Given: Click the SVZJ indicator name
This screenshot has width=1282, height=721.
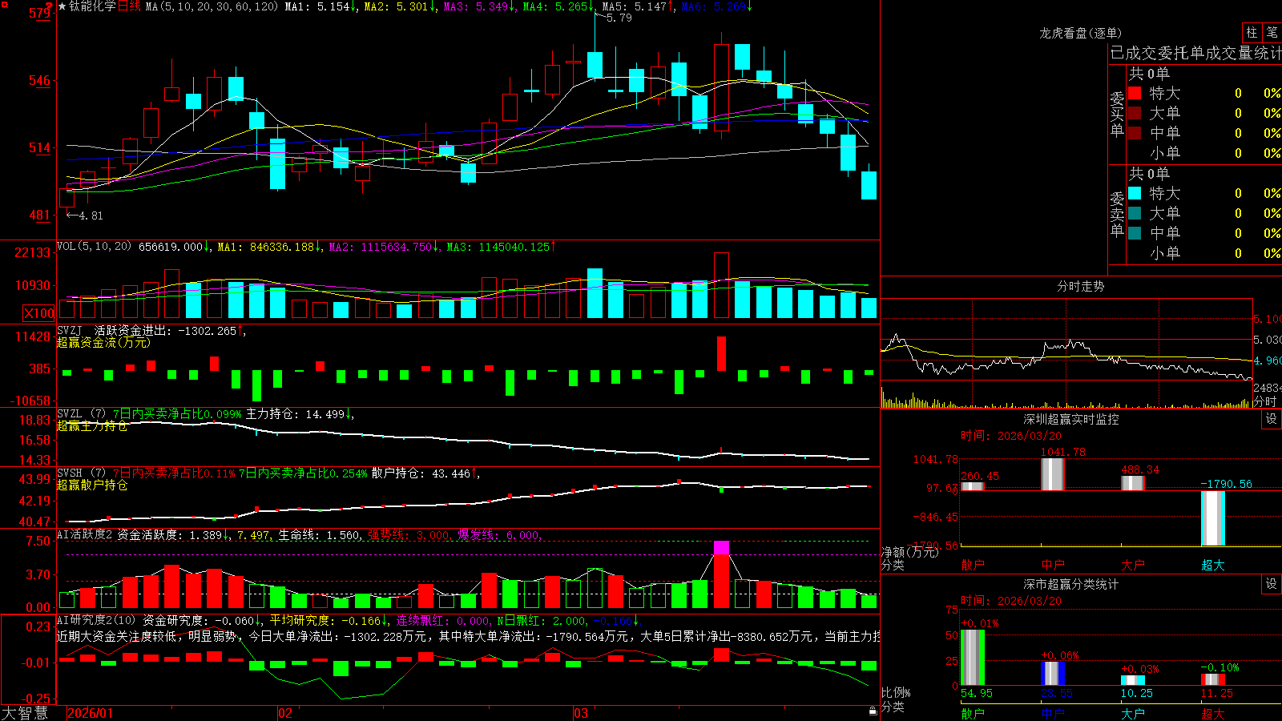Looking at the screenshot, I should pos(70,330).
